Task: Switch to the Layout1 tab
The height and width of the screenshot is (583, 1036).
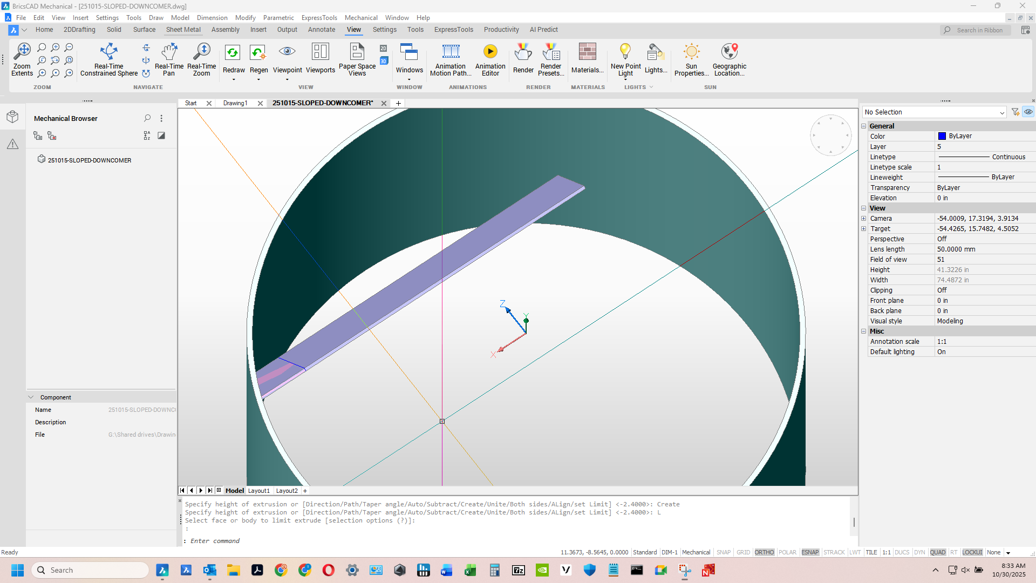Action: [x=258, y=491]
